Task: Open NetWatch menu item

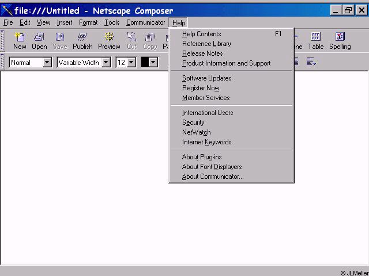Action: click(232, 132)
